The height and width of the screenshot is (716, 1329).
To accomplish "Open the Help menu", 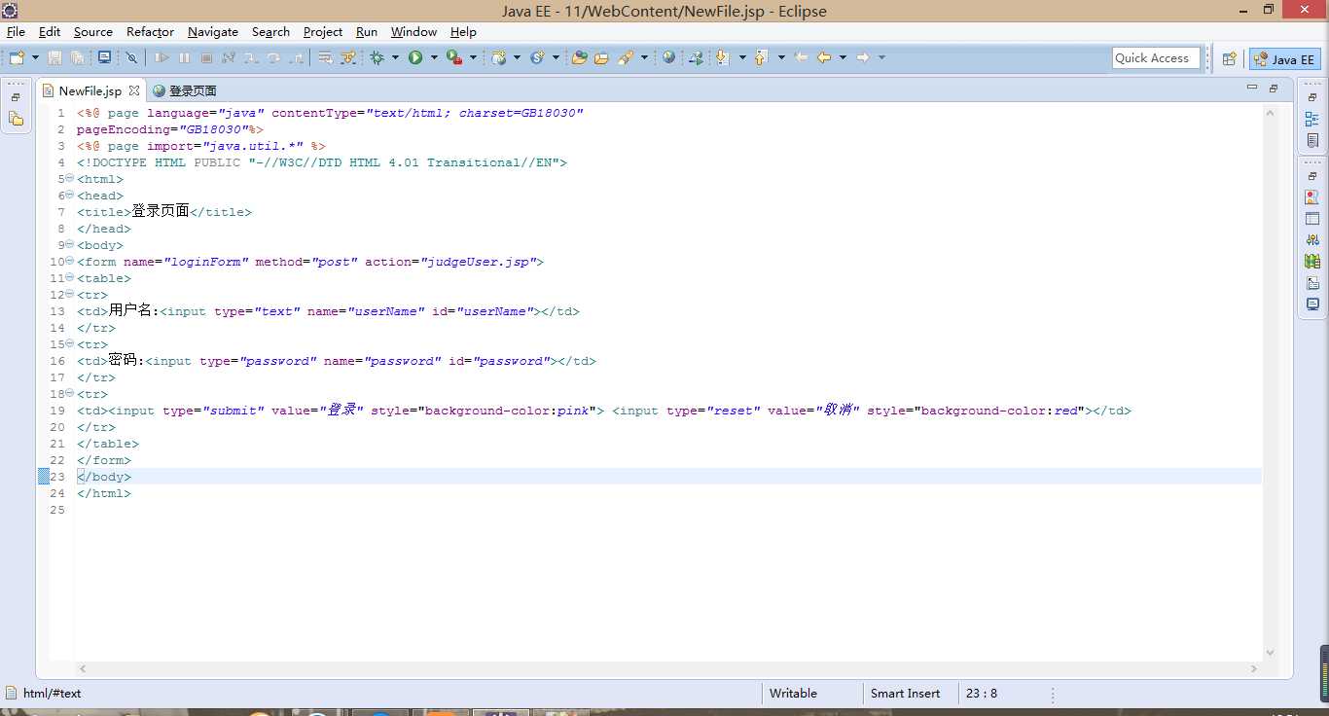I will (x=463, y=32).
